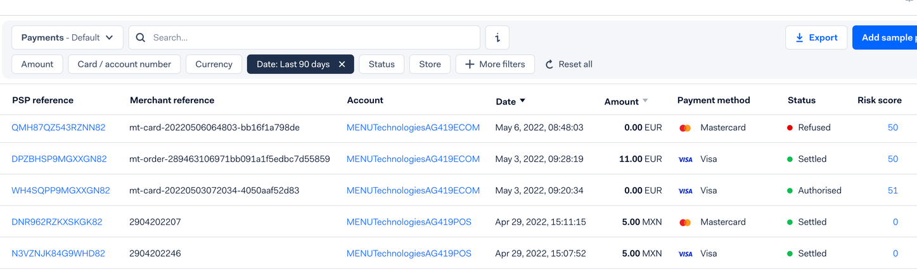Open the POS account link for 2904202246

click(x=409, y=254)
